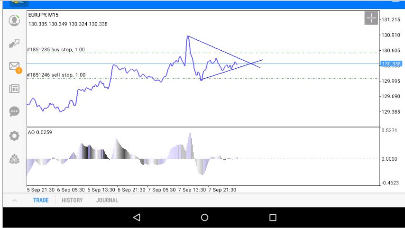Expand the bottom panel chevron
This screenshot has width=405, height=228.
pos(14,201)
